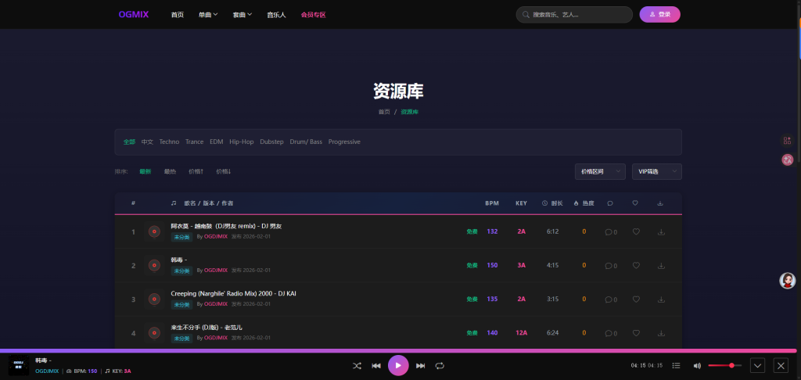
Task: Open the 会员专区 nav item
Action: click(313, 15)
